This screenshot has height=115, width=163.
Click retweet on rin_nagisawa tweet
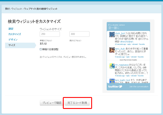click(134, 76)
